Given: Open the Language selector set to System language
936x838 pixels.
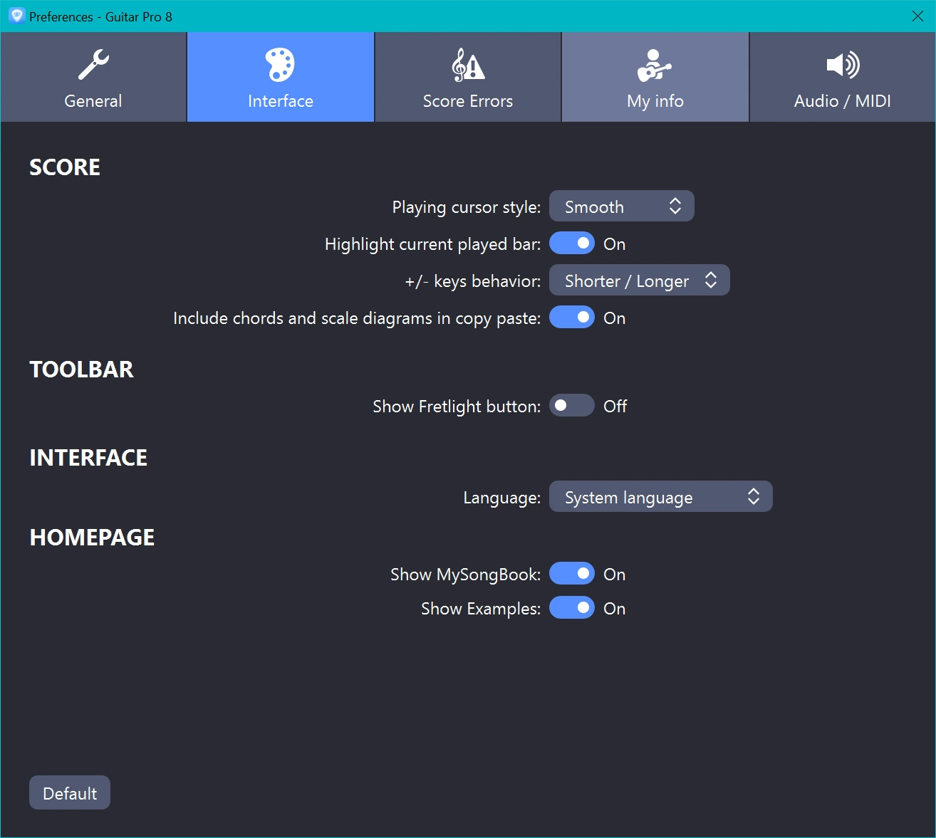Looking at the screenshot, I should click(x=660, y=497).
